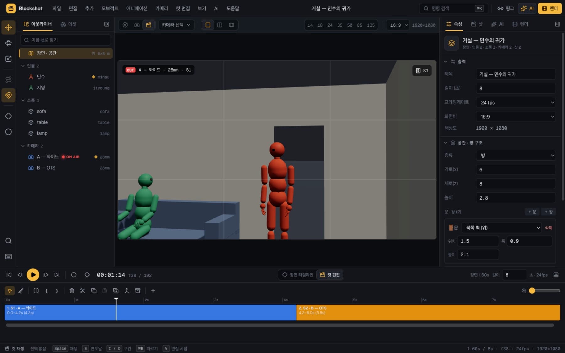Toggle single viewport layout
This screenshot has width=565, height=353.
[208, 25]
